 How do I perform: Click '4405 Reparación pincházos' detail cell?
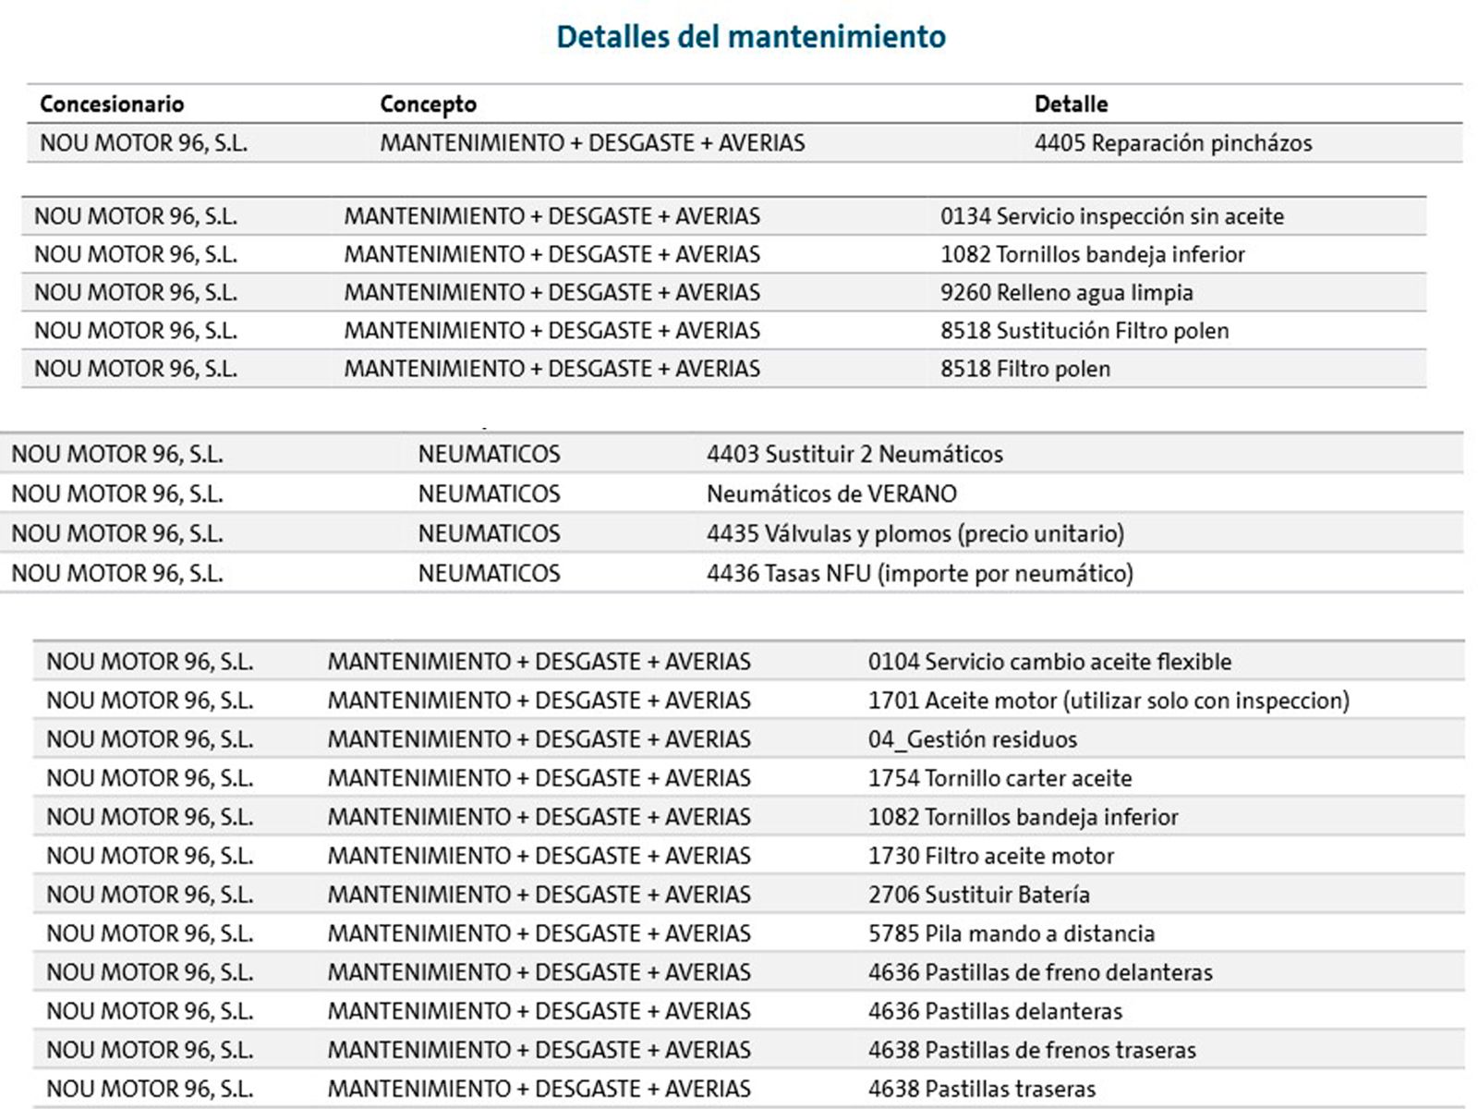[1173, 143]
